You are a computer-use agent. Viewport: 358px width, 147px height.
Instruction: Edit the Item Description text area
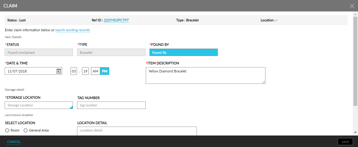(x=205, y=75)
